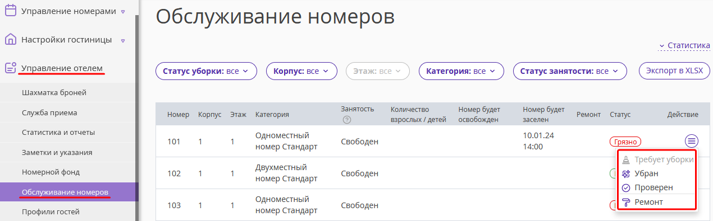Click the Управление отелем menu section

[62, 68]
